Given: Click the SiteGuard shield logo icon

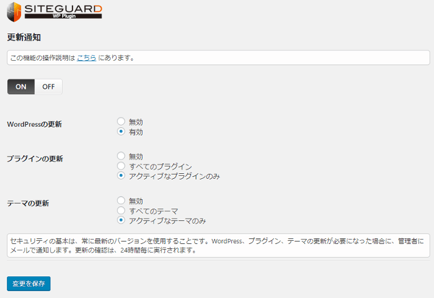Looking at the screenshot, I should tap(14, 12).
